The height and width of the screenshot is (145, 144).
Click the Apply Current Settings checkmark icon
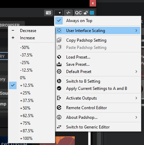coord(59,88)
